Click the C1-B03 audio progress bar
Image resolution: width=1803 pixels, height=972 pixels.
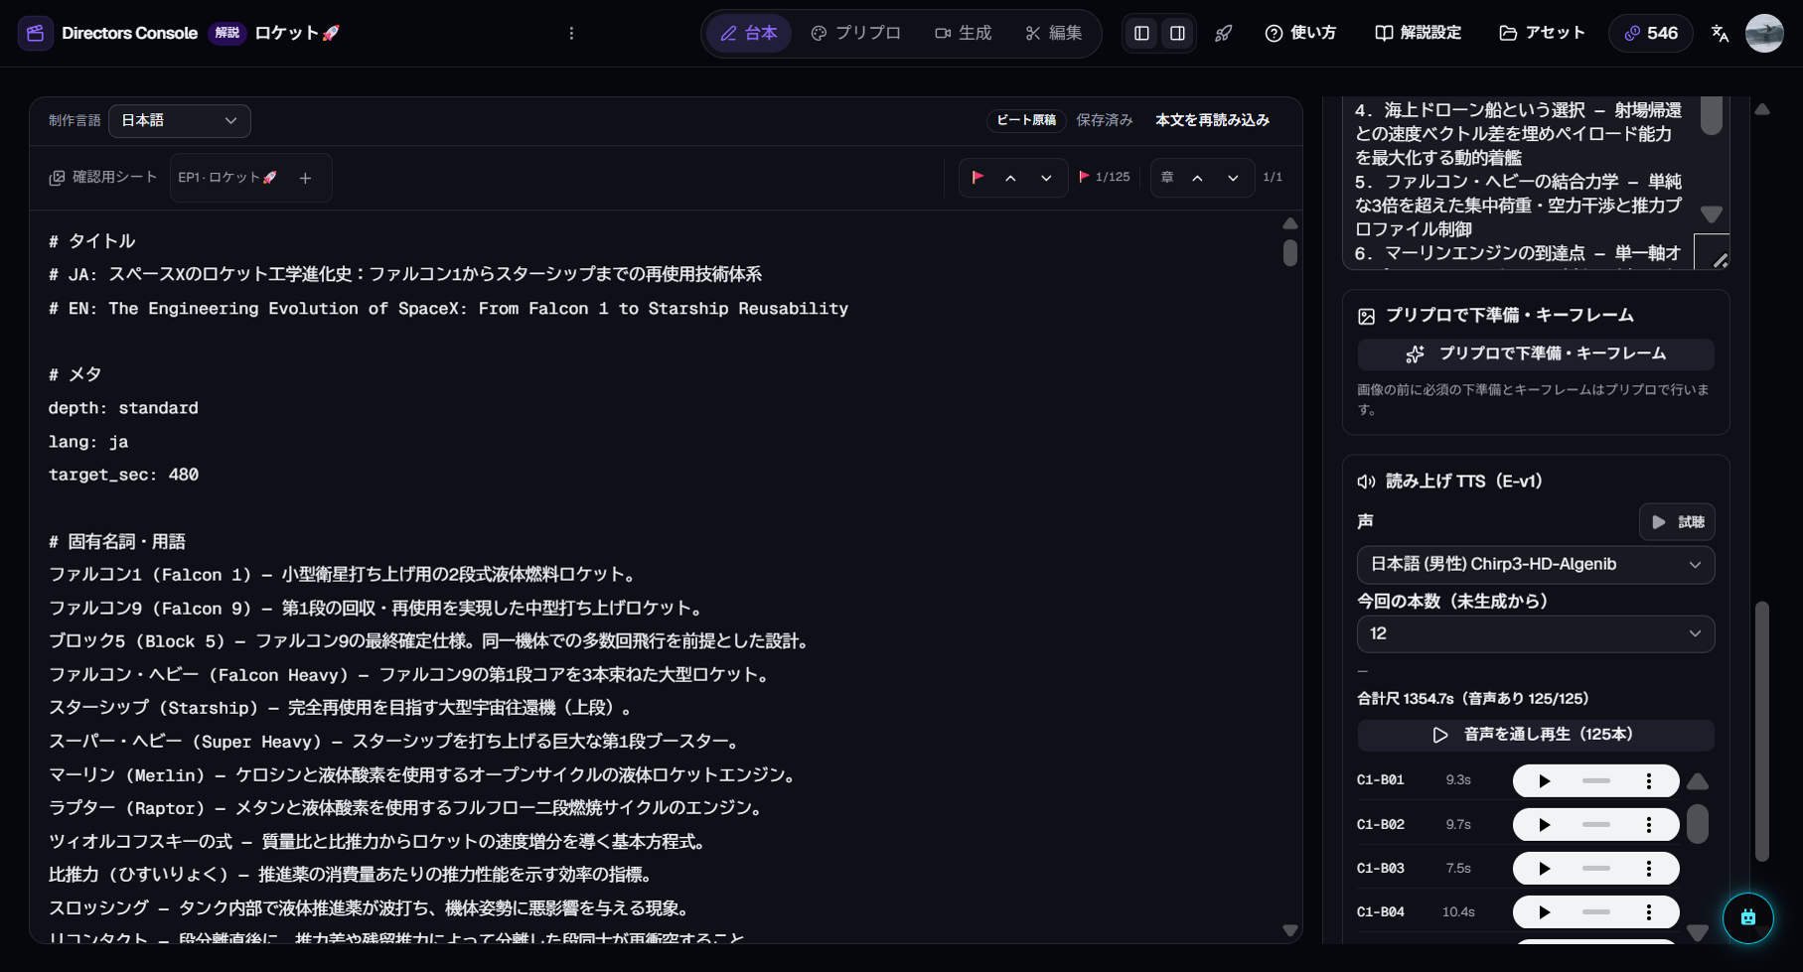[x=1596, y=869]
